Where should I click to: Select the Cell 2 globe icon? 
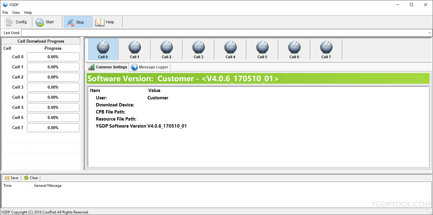(166, 49)
